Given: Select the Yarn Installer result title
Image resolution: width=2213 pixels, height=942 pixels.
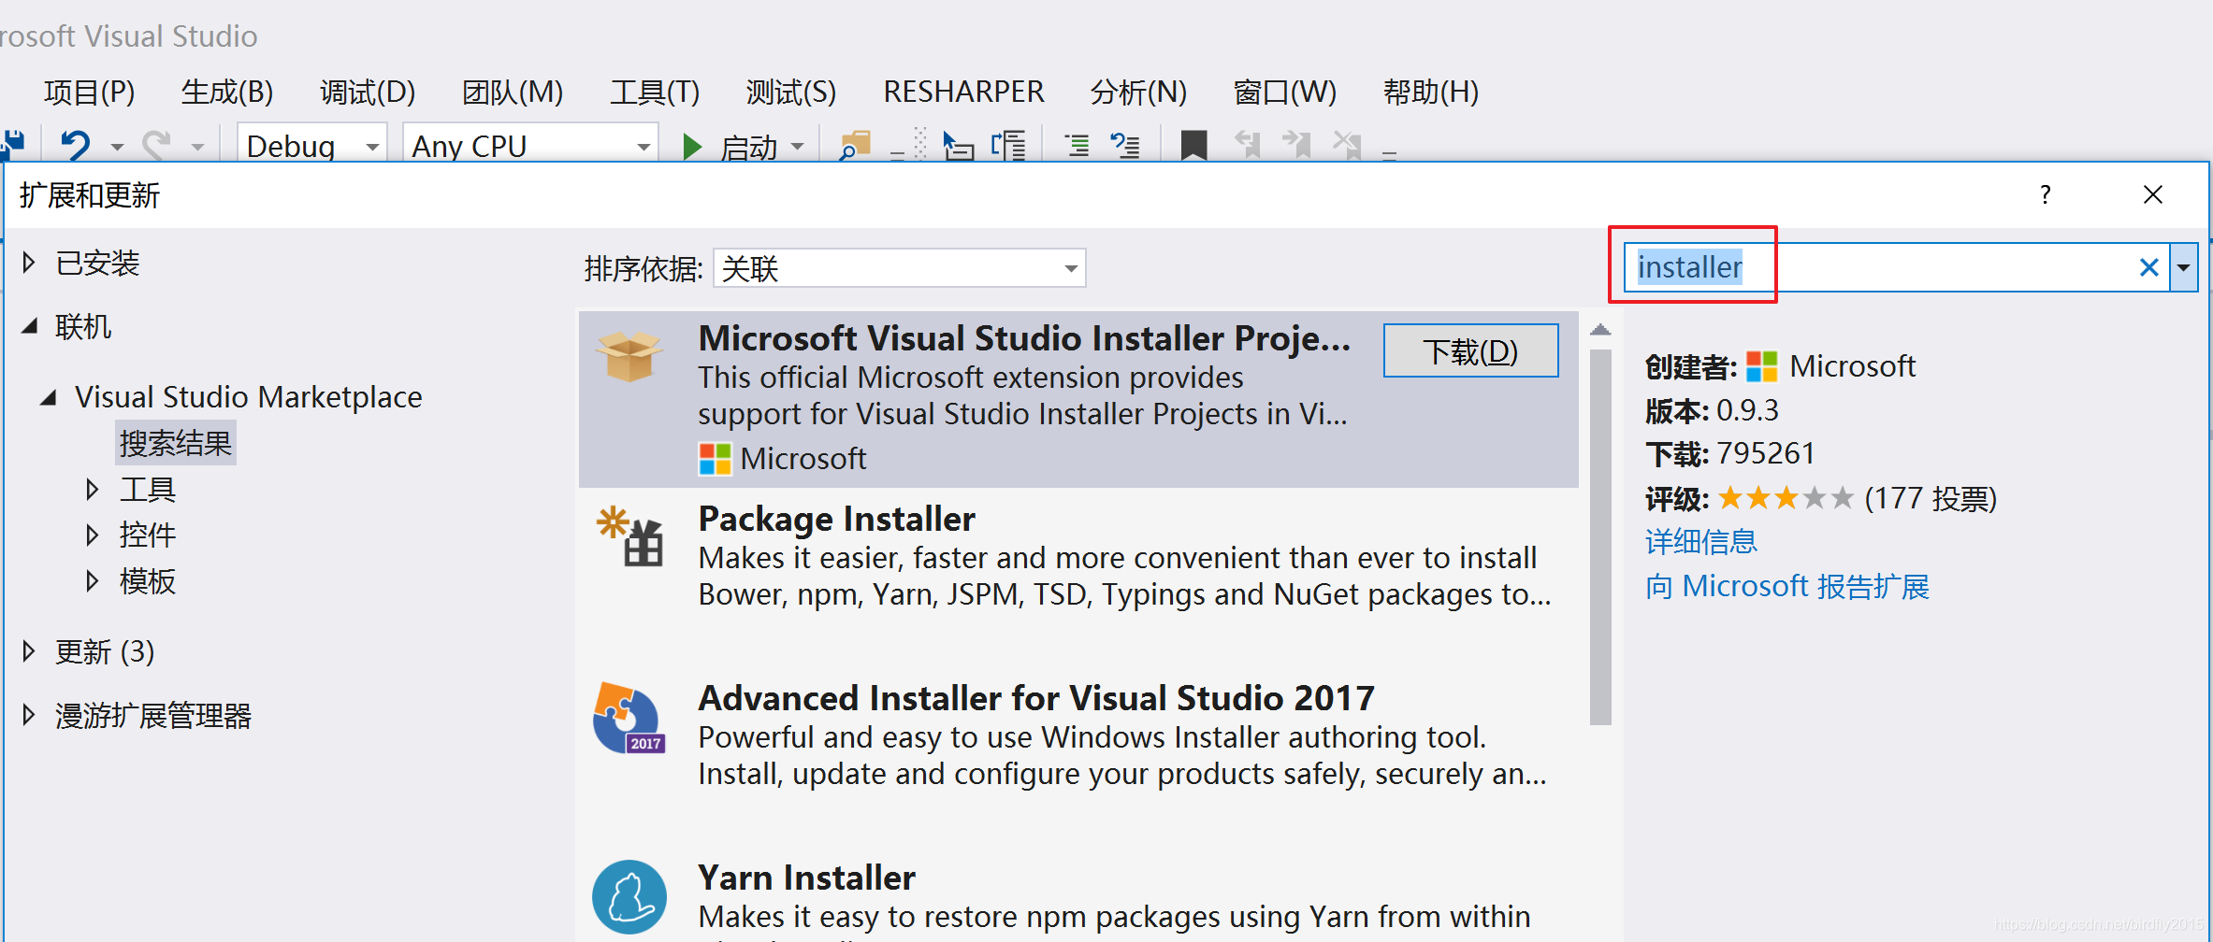Looking at the screenshot, I should click(806, 878).
